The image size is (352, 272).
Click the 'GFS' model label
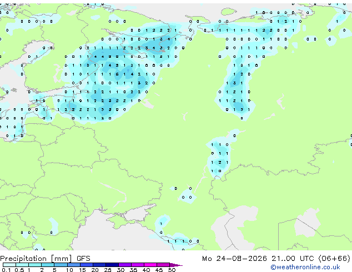[x=83, y=259]
